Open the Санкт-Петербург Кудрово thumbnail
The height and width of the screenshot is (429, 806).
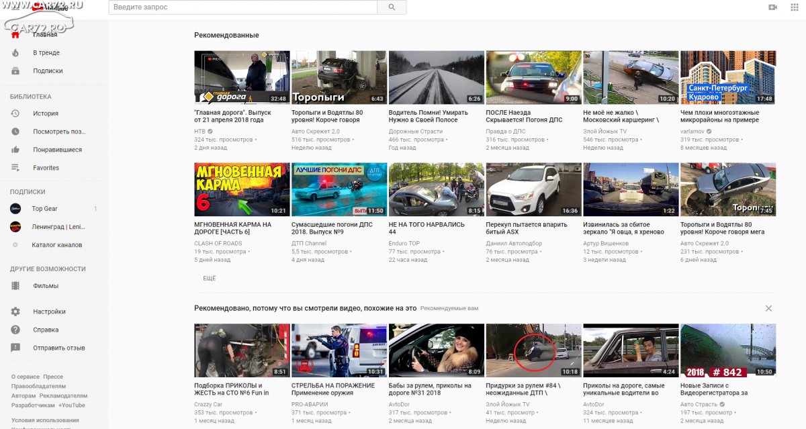(728, 77)
